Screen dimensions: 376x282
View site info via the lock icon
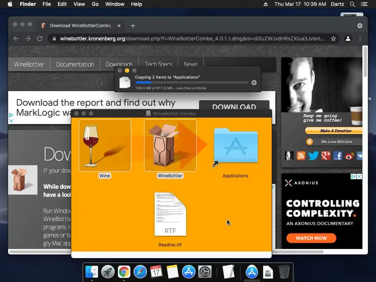[54, 39]
